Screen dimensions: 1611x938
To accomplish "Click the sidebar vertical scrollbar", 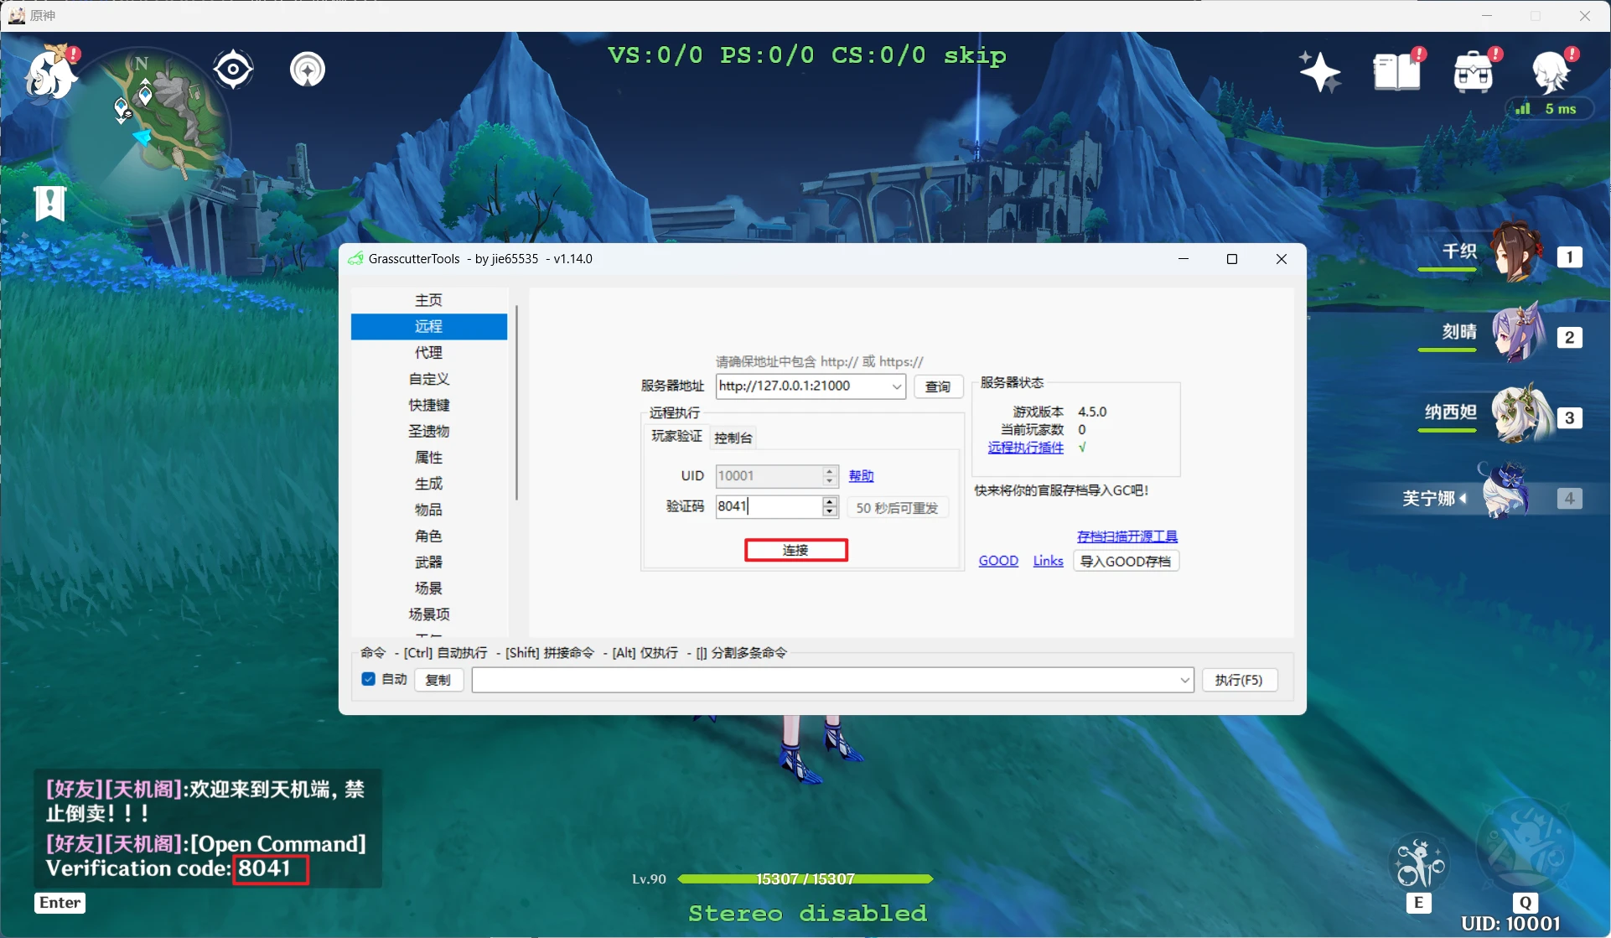I will (x=516, y=402).
